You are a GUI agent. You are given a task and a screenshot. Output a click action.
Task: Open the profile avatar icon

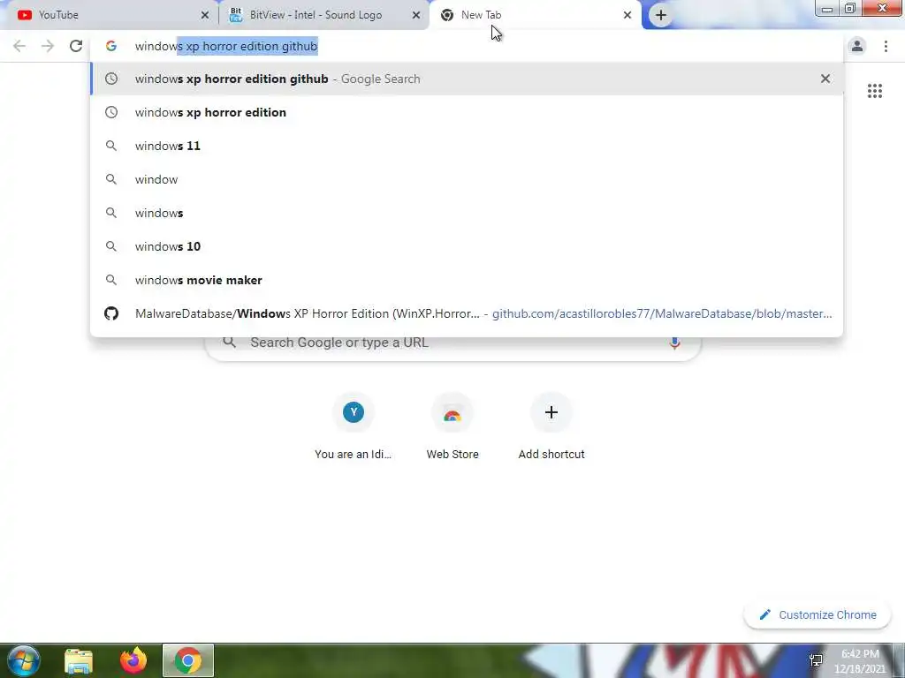(857, 46)
